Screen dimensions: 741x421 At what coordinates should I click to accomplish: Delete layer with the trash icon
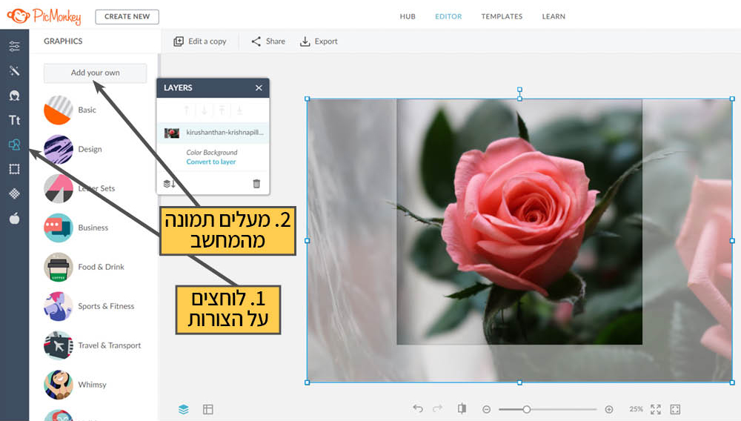click(256, 184)
